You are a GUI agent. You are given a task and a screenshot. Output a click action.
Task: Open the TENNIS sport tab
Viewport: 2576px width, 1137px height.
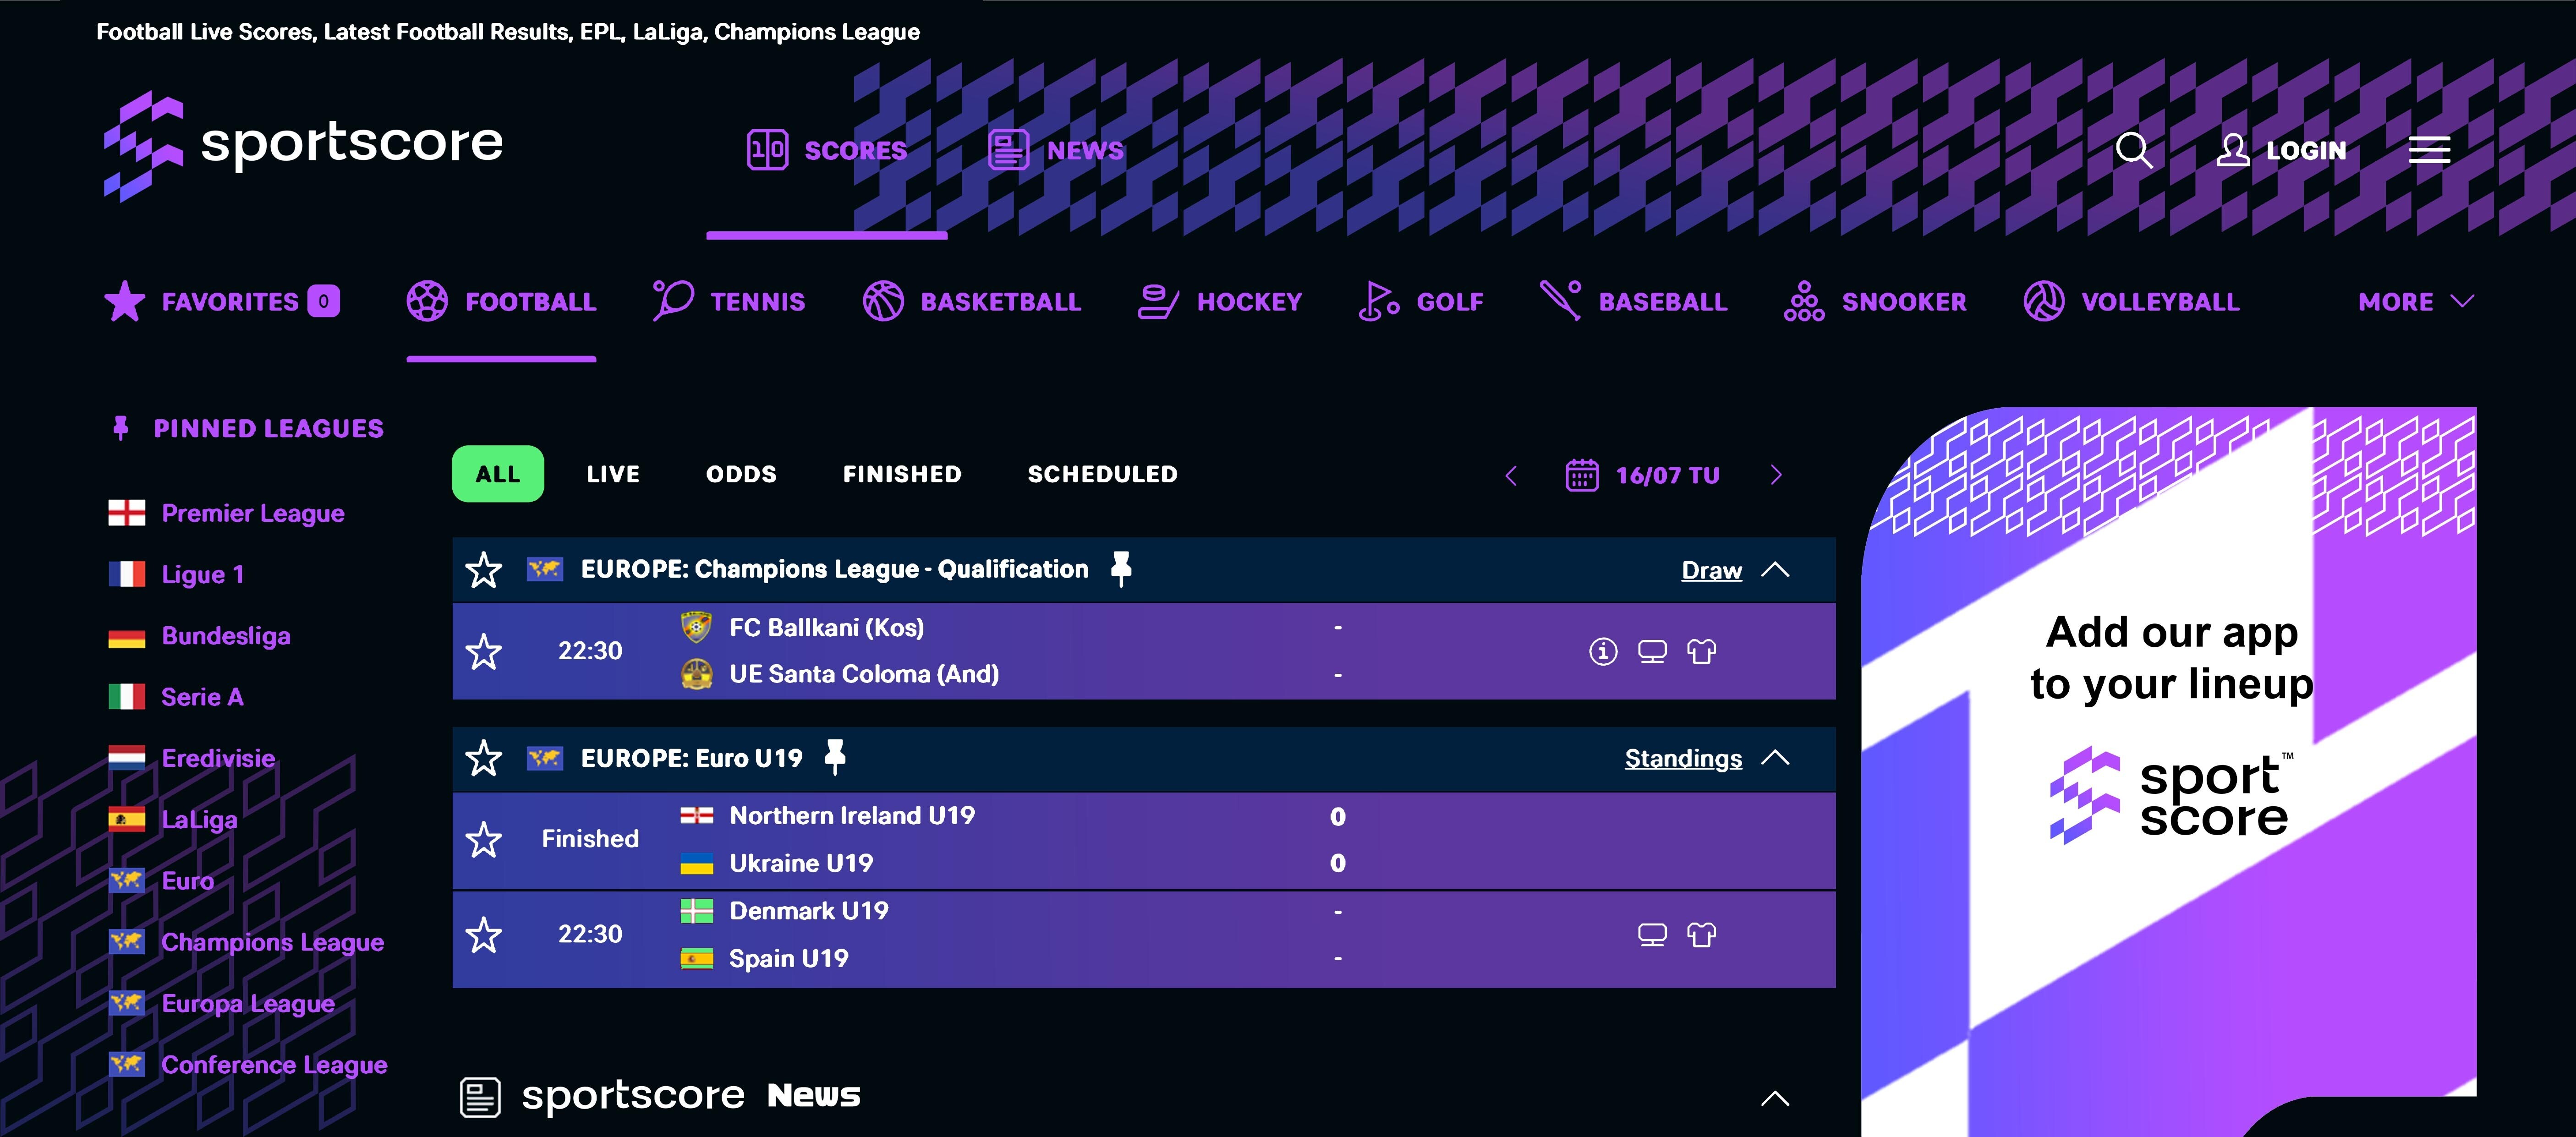[x=728, y=301]
